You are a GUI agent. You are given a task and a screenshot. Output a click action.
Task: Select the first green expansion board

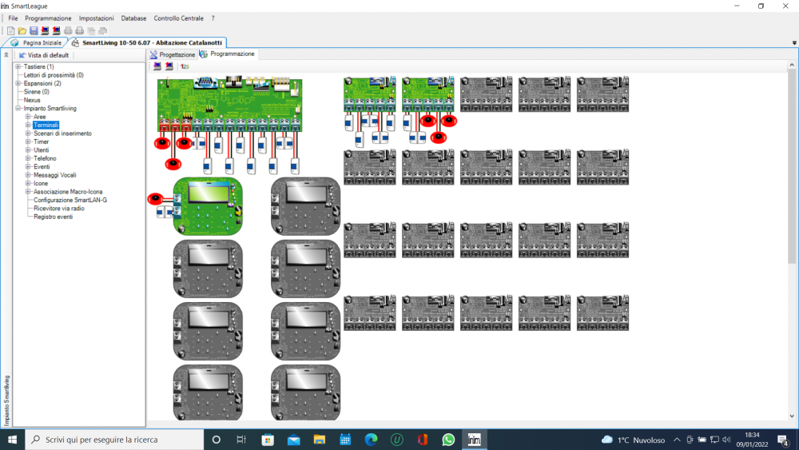[370, 94]
